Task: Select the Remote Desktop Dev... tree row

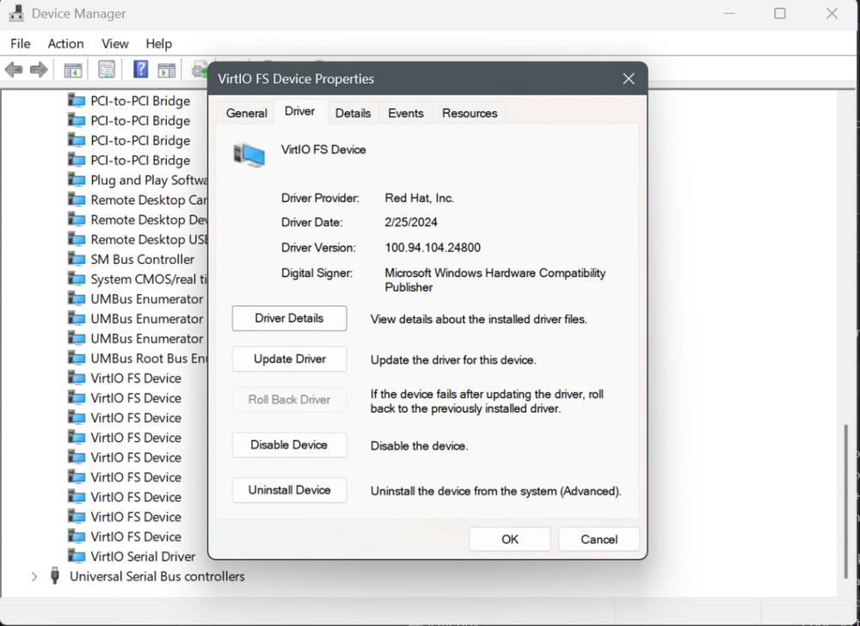Action: tap(137, 219)
